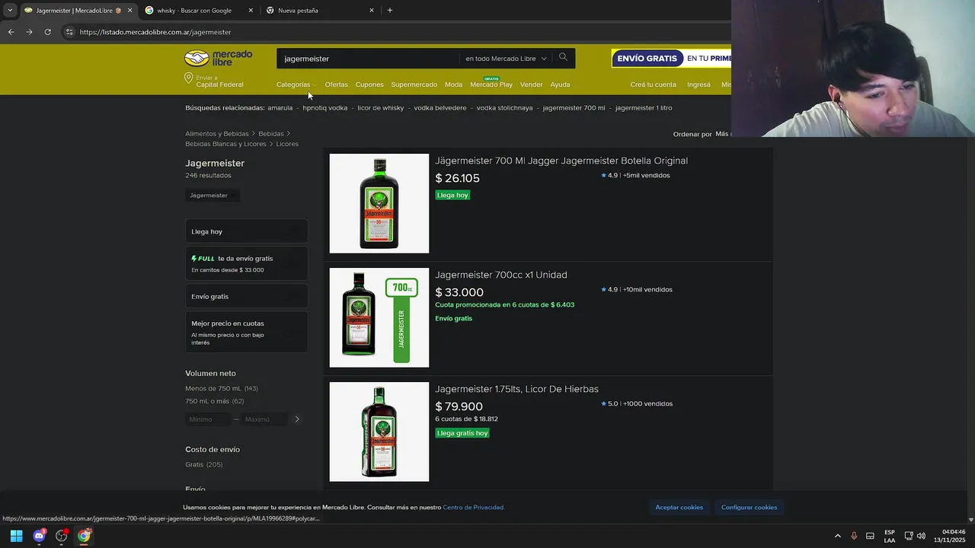Open Vender in the nav bar
The height and width of the screenshot is (548, 975).
tap(531, 84)
